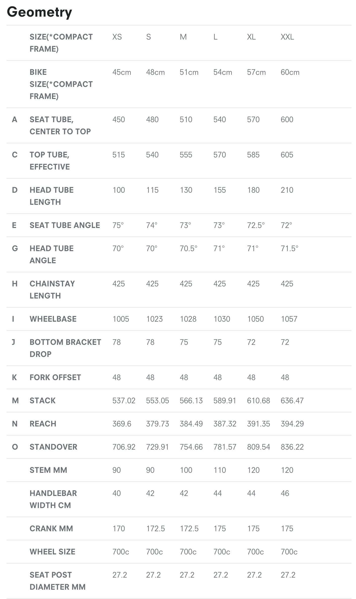Click the Geometry heading
This screenshot has width=356, height=599.
click(x=40, y=12)
